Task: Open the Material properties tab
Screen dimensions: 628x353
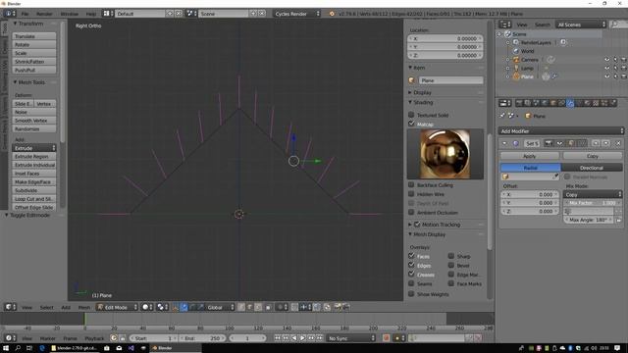Action: (588, 103)
